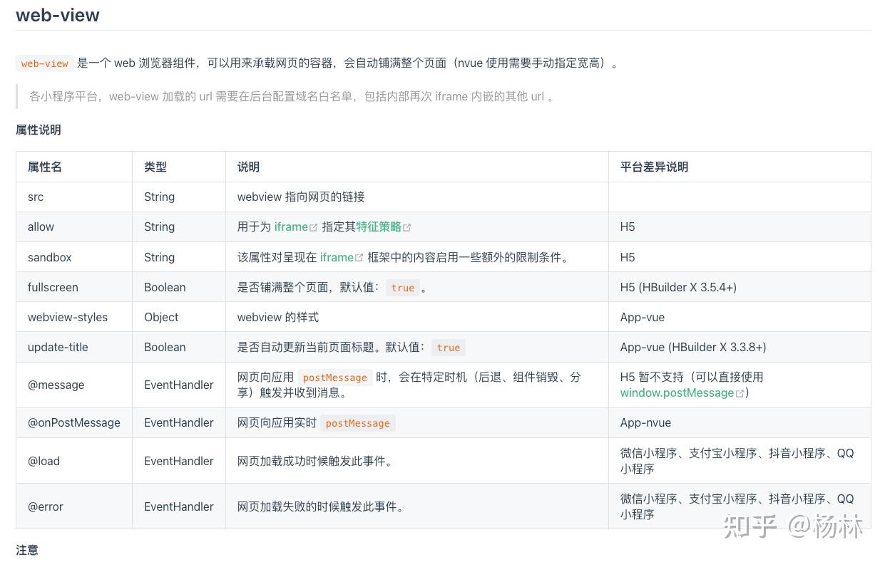The height and width of the screenshot is (562, 885).
Task: Open the iframe link in the allow row
Action: tap(291, 227)
